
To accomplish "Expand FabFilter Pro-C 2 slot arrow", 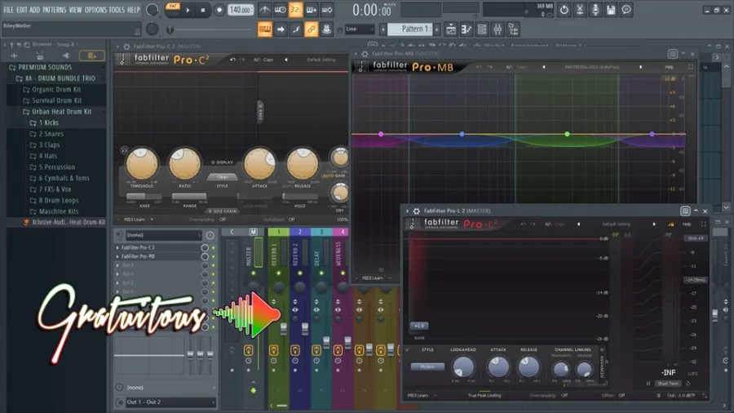I will click(117, 247).
